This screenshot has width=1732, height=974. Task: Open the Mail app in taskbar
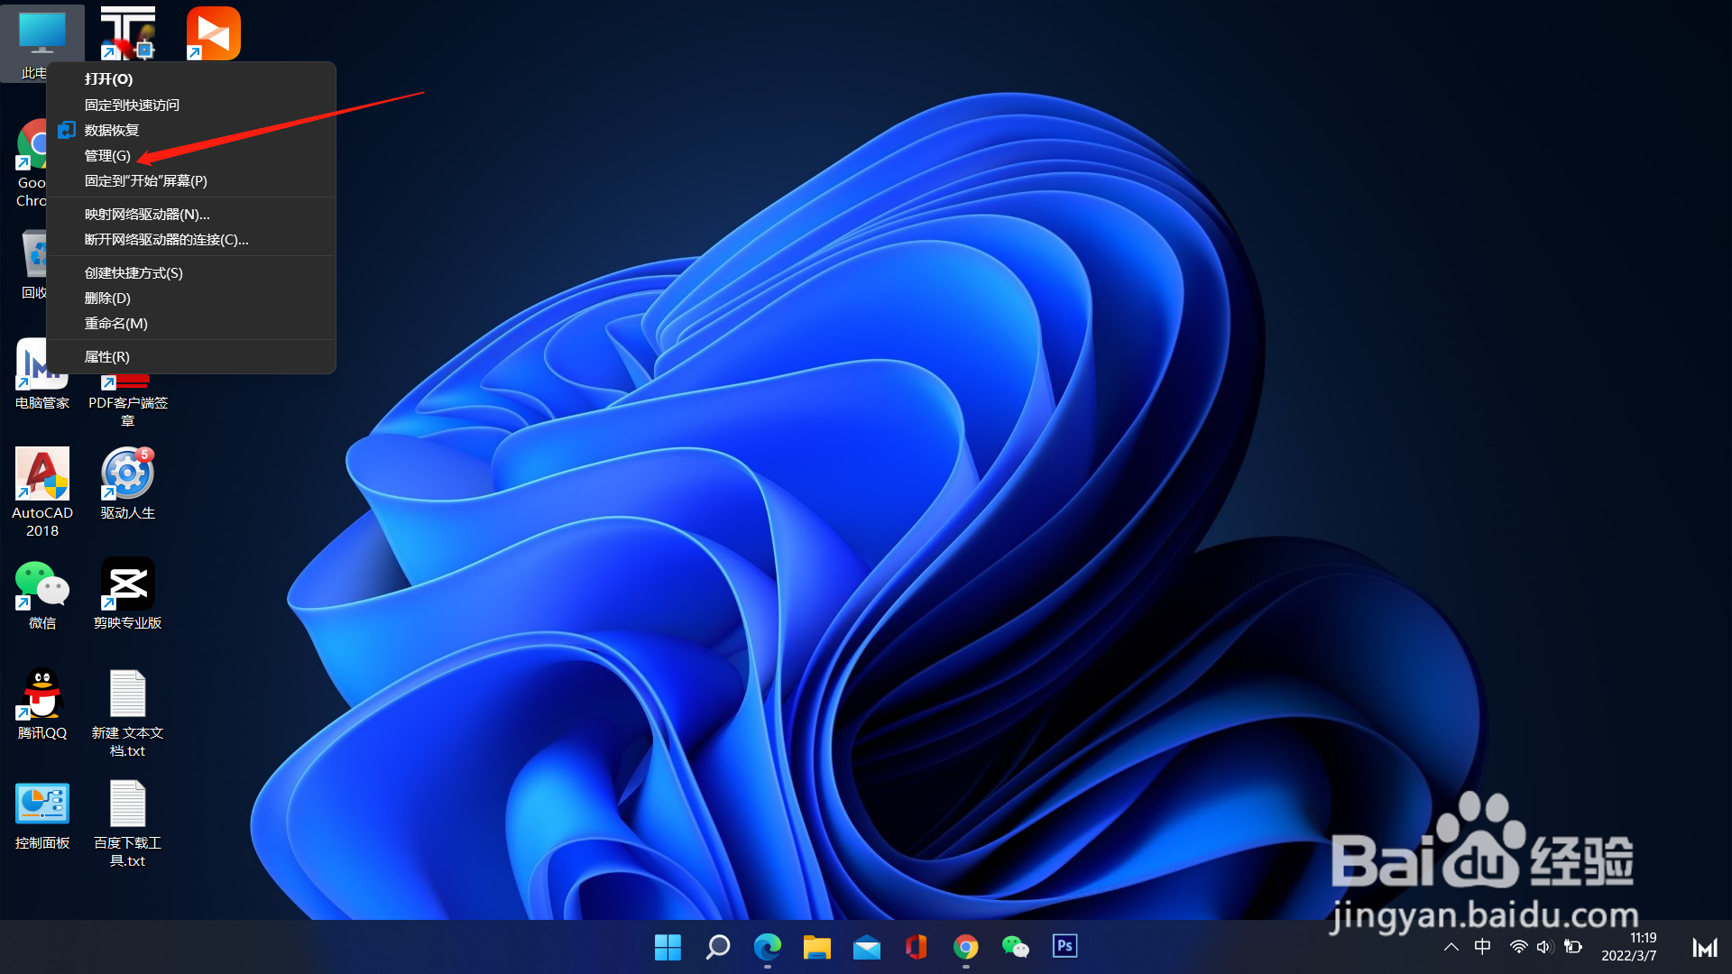click(x=867, y=947)
